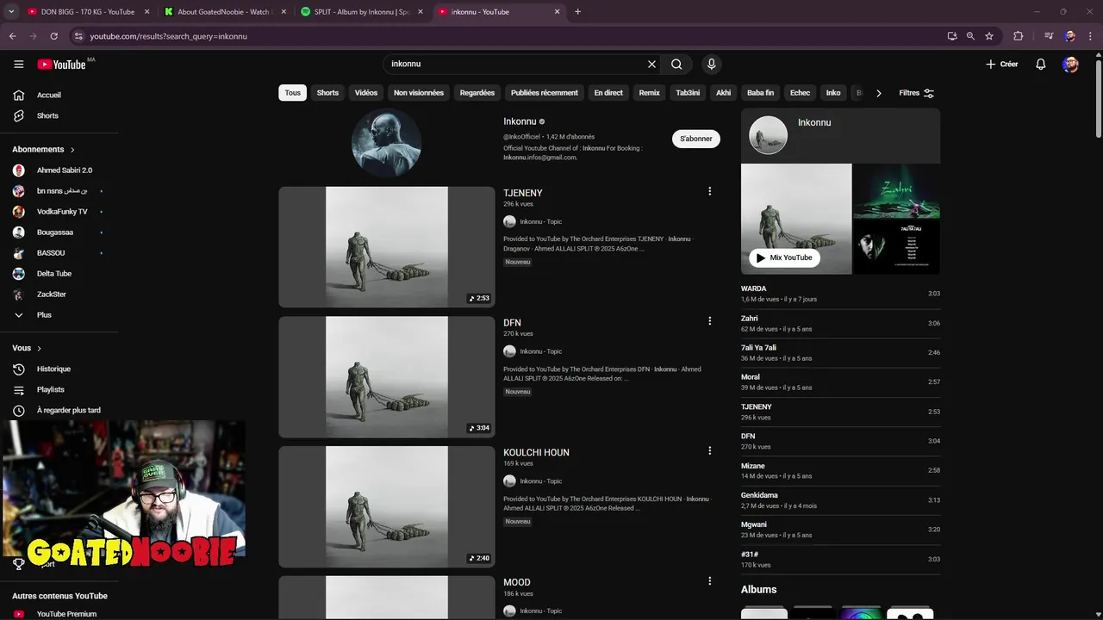The width and height of the screenshot is (1103, 620).
Task: Open the KOULCHI HOUN video title
Action: pos(536,452)
